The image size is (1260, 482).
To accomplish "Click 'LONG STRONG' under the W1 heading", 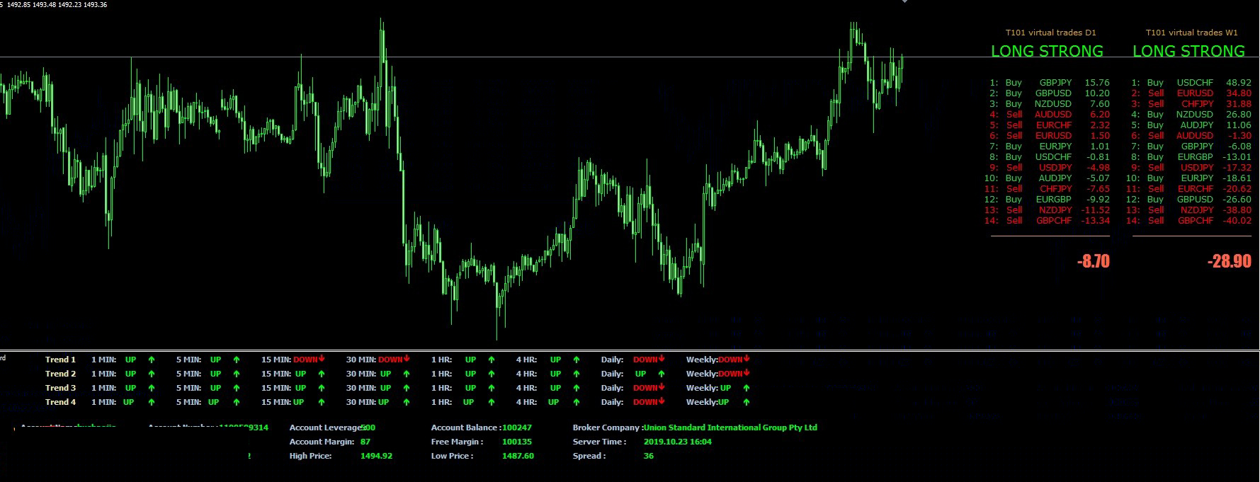I will [1188, 51].
